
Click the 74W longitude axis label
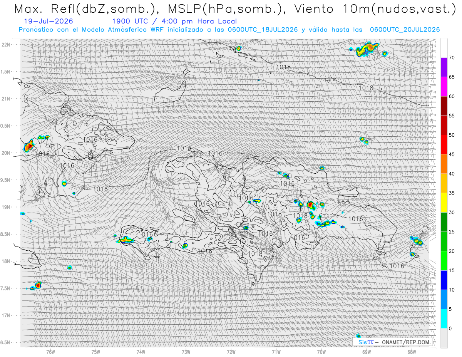coord(141,352)
